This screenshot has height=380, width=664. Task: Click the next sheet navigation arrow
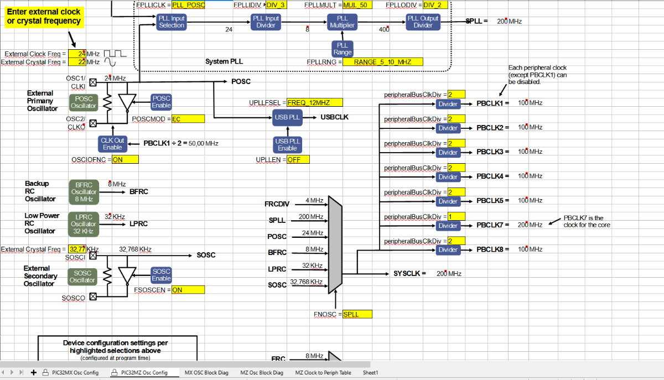pyautogui.click(x=13, y=372)
